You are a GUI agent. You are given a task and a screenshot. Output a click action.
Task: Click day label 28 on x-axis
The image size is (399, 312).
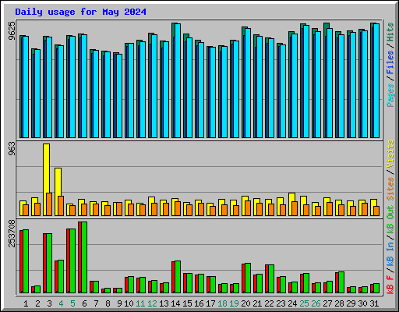[x=339, y=303]
